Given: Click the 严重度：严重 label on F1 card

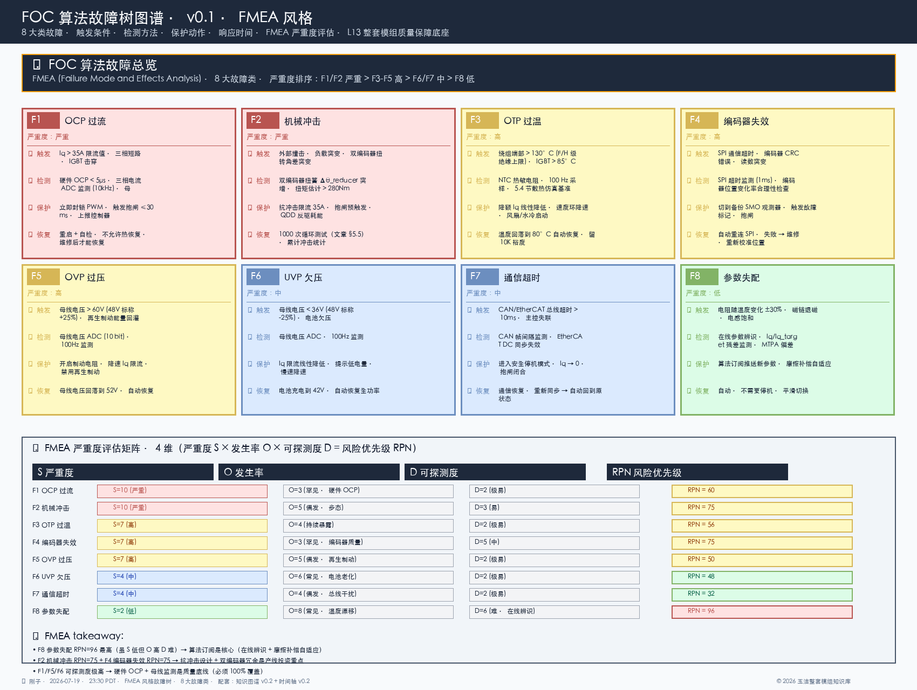Looking at the screenshot, I should pos(48,137).
